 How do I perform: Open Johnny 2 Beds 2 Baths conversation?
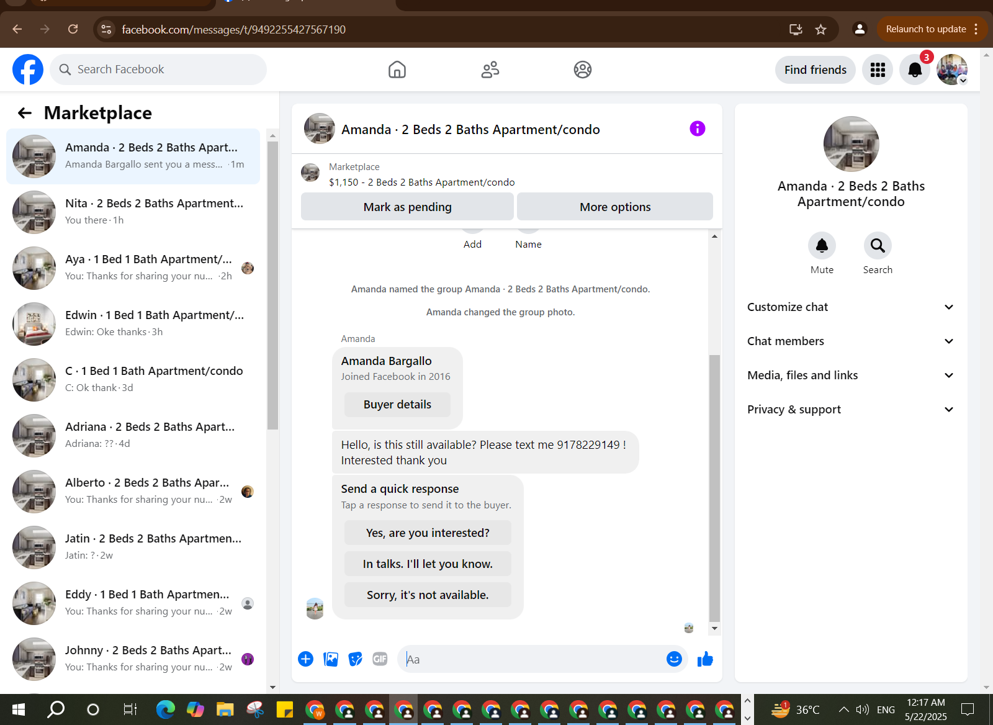pyautogui.click(x=133, y=659)
